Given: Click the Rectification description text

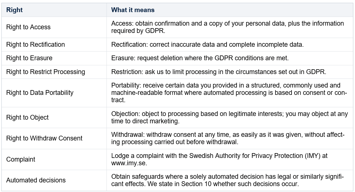Looking at the screenshot, I should click(207, 44).
